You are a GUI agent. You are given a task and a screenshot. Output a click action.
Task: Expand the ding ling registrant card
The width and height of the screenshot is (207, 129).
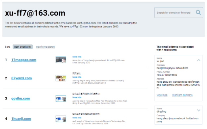coord(199,110)
